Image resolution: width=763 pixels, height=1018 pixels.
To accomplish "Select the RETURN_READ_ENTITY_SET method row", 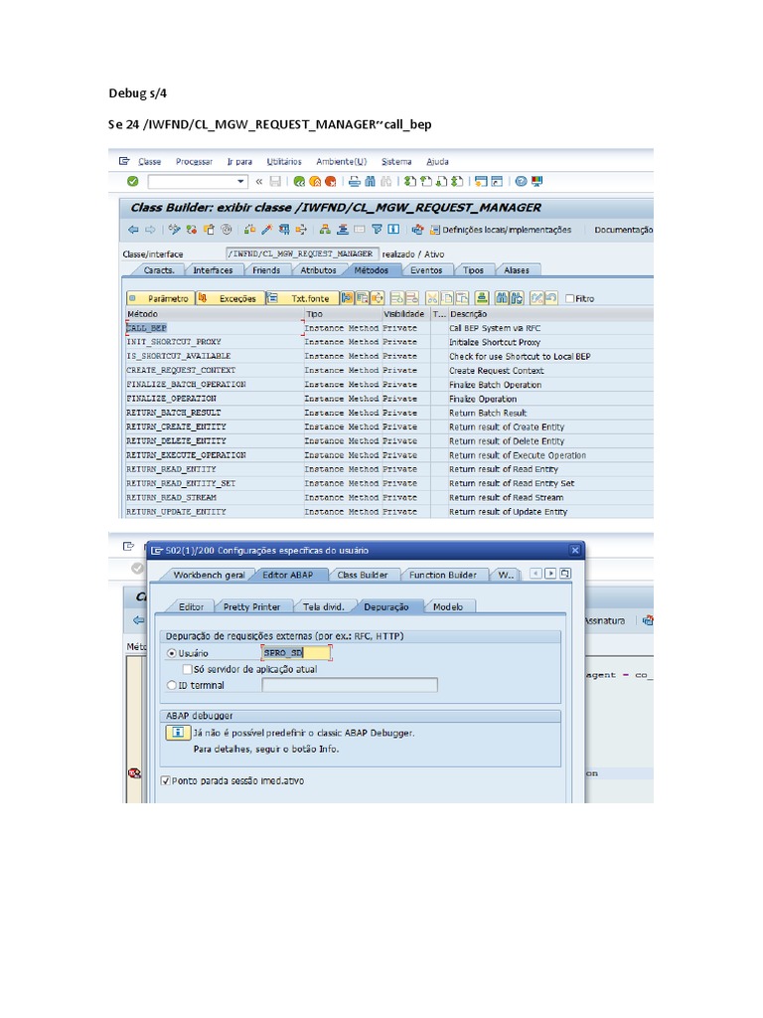I will point(388,484).
